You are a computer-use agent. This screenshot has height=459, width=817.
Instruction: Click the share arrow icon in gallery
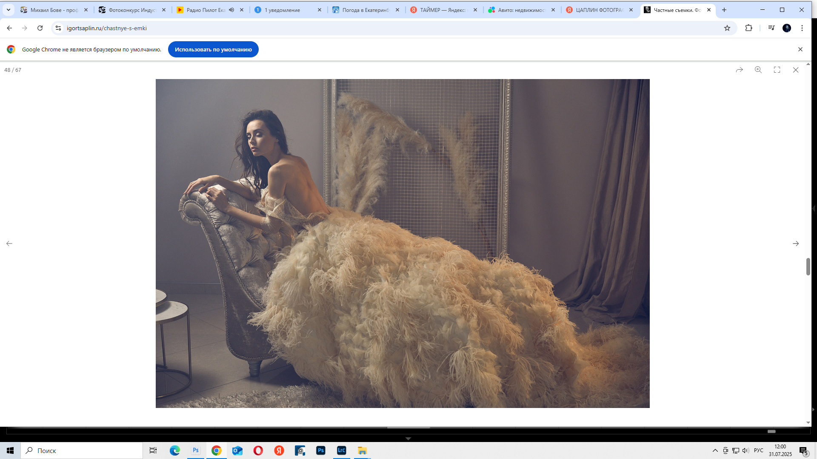[740, 70]
